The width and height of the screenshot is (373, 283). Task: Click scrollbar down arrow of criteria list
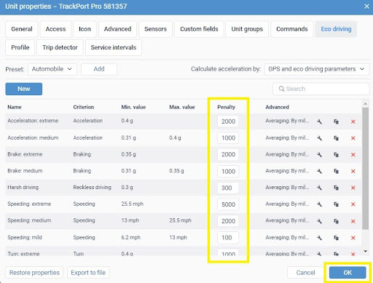365,251
